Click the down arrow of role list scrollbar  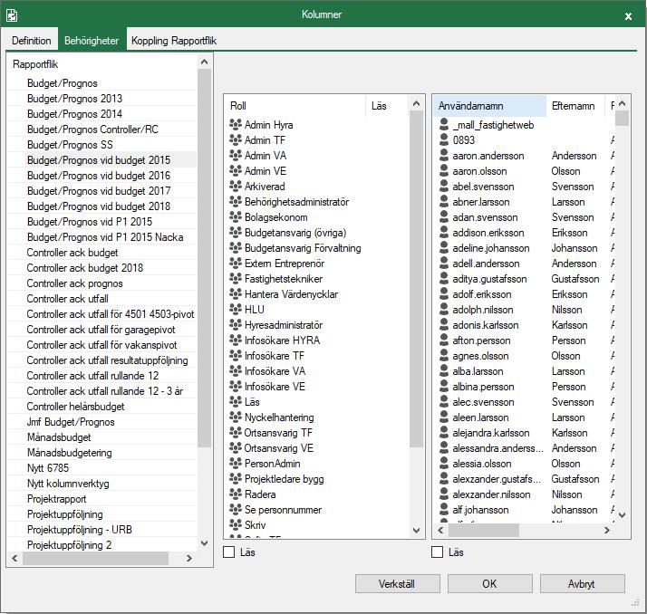(416, 530)
